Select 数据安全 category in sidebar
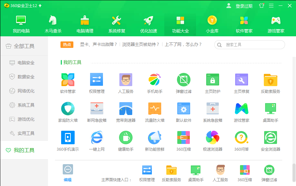Viewport: 296px width, 186px height. (24, 77)
